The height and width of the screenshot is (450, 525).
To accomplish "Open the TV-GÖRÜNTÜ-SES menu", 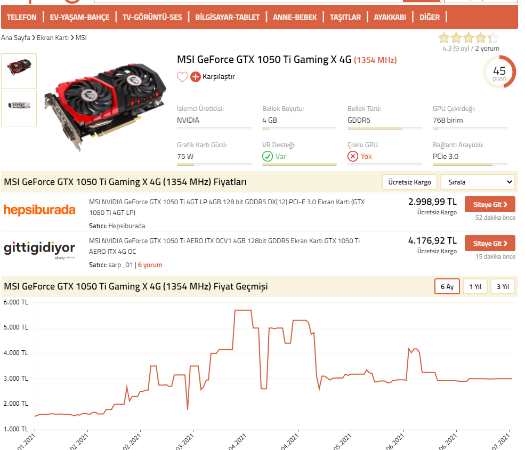I will click(x=152, y=17).
